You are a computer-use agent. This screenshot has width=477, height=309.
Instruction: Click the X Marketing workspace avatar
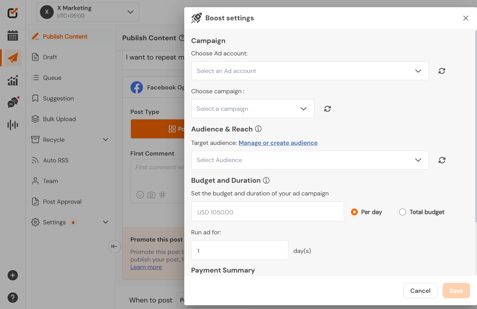click(47, 12)
